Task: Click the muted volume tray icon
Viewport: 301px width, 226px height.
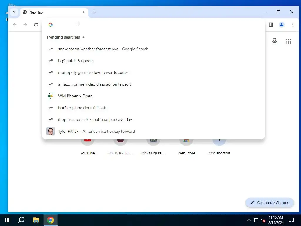Action: (x=263, y=220)
